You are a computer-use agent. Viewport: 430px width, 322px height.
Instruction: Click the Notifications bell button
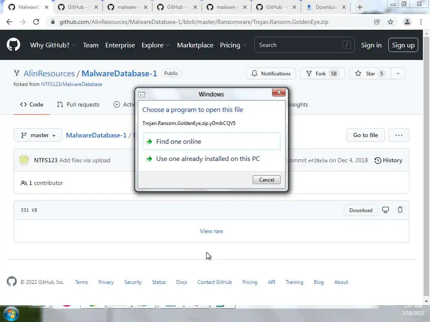point(271,73)
